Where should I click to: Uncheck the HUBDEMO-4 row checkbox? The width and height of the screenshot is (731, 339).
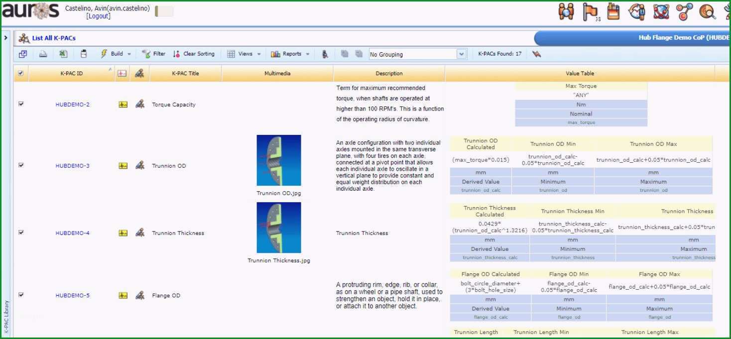pyautogui.click(x=21, y=232)
